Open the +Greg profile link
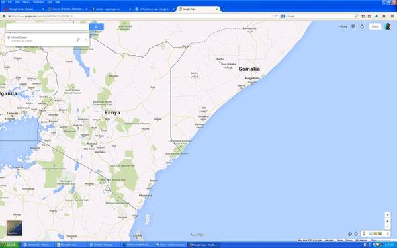 click(343, 26)
